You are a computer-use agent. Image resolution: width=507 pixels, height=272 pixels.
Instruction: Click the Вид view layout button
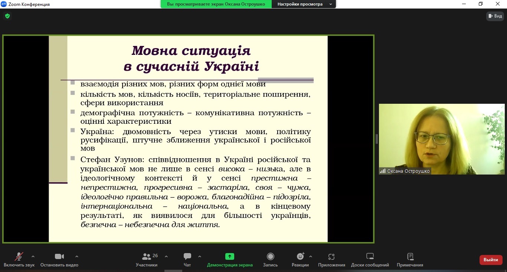pyautogui.click(x=495, y=16)
